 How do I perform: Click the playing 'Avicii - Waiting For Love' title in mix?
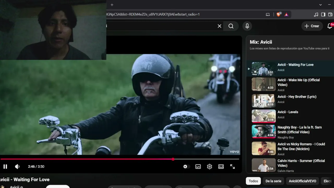(x=296, y=65)
